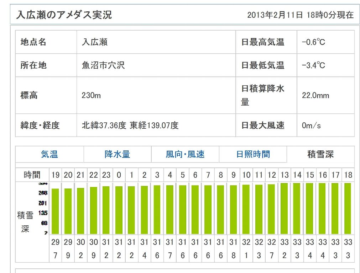Image resolution: width=360 pixels, height=273 pixels.
Task: Click the 230m elevation value
Action: 91,96
